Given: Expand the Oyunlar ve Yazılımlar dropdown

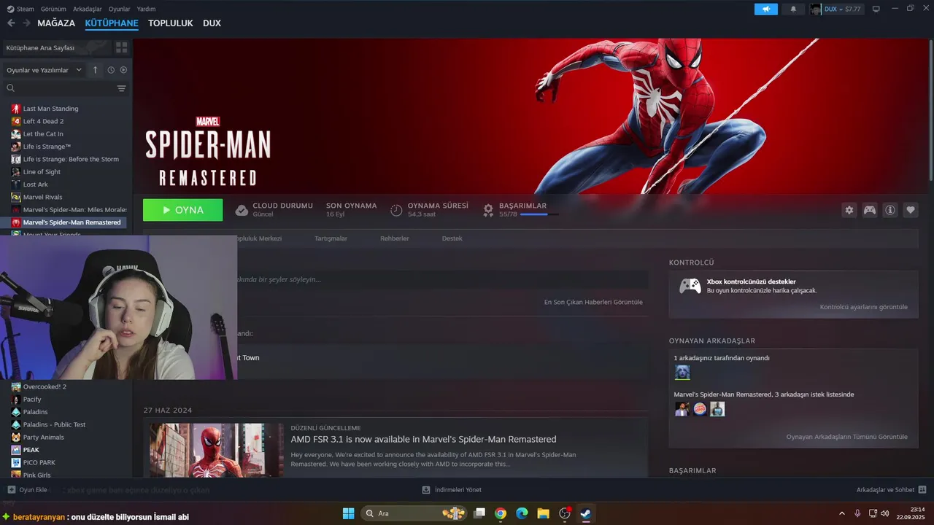Looking at the screenshot, I should [x=44, y=70].
